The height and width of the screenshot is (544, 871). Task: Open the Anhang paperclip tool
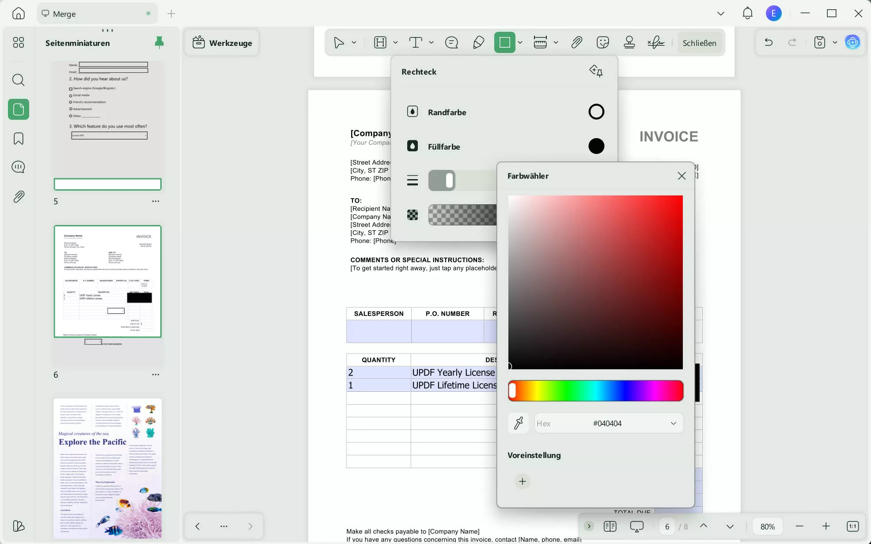[x=577, y=42]
